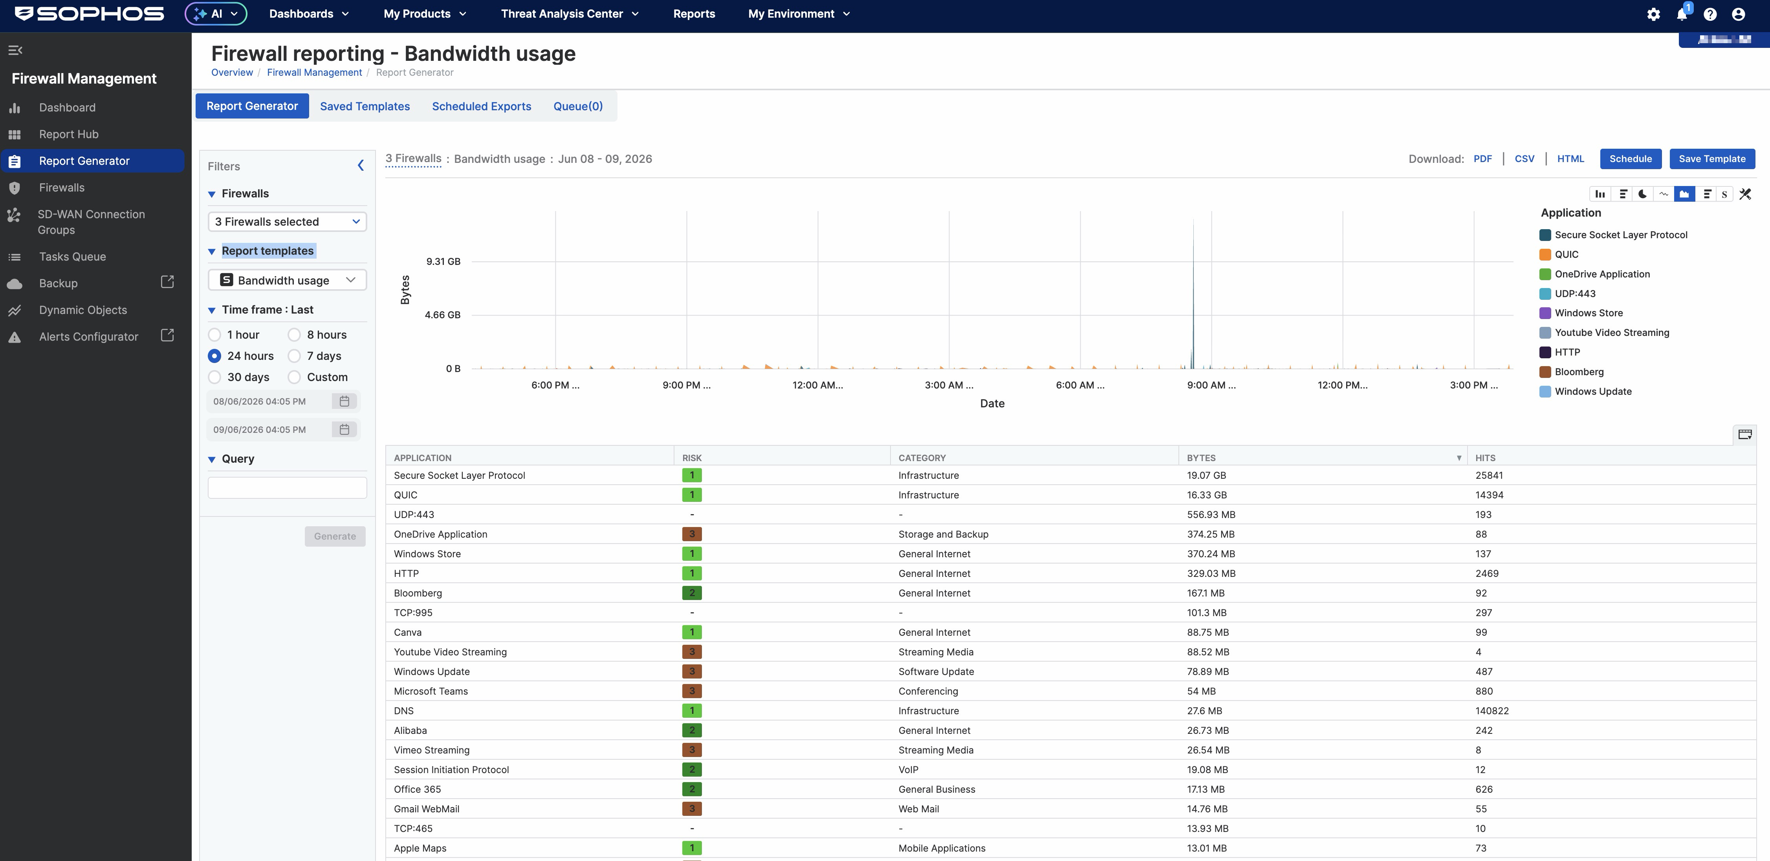Go to Overview breadcrumb
Viewport: 1770px width, 861px height.
click(231, 72)
